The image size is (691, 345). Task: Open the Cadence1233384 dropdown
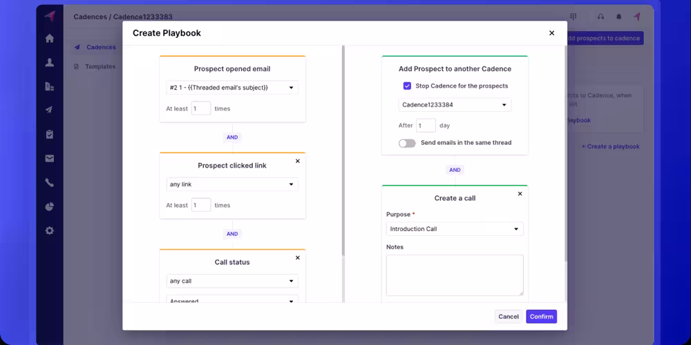pyautogui.click(x=455, y=105)
